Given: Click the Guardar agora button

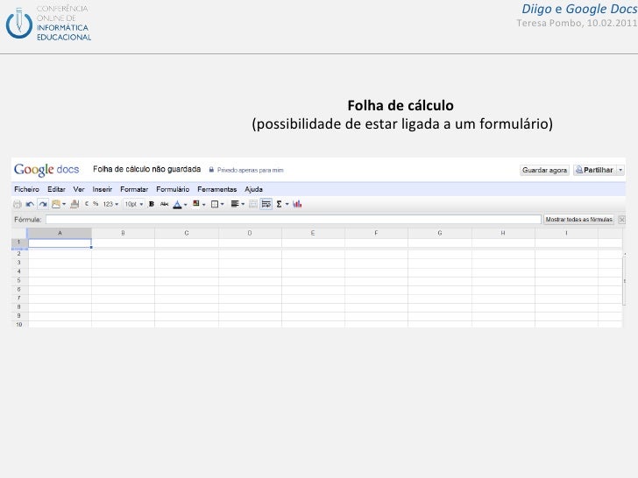Looking at the screenshot, I should point(544,170).
